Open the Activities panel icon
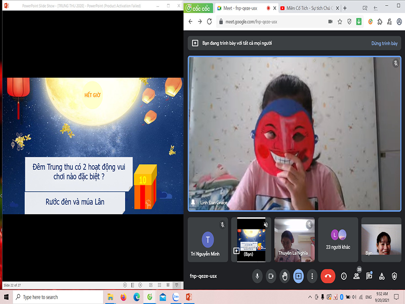The height and width of the screenshot is (304, 405). point(382,276)
